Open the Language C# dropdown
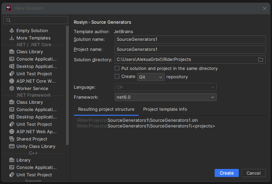This screenshot has width=272, height=184. click(165, 87)
